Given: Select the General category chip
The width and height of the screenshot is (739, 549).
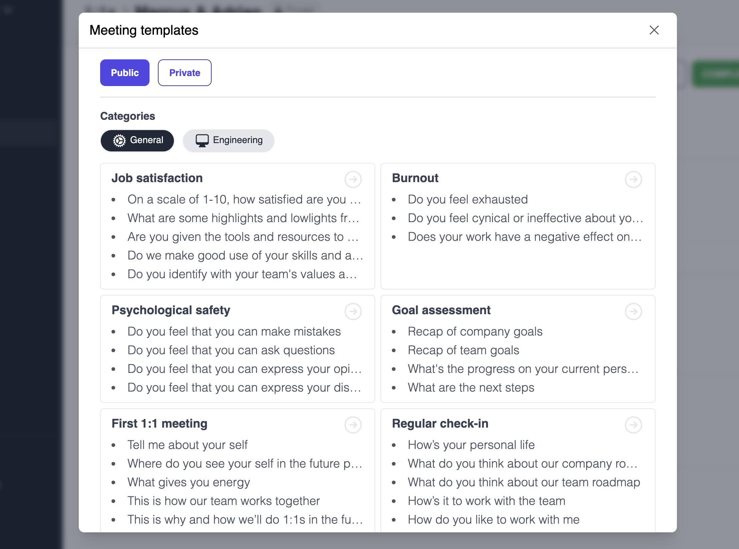Looking at the screenshot, I should pos(137,140).
